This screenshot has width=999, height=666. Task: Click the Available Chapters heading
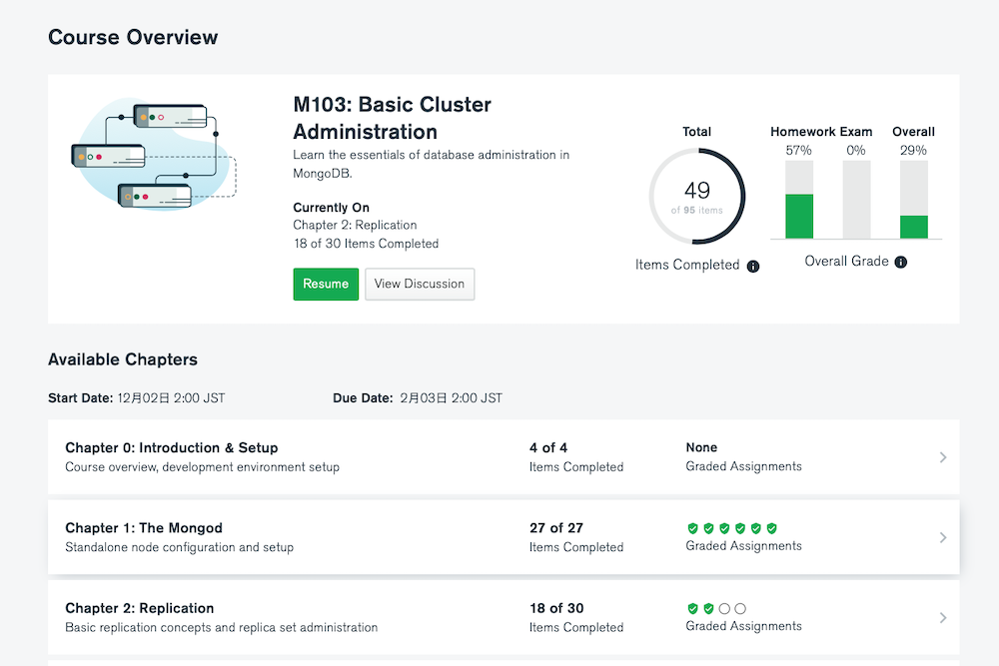pos(123,359)
